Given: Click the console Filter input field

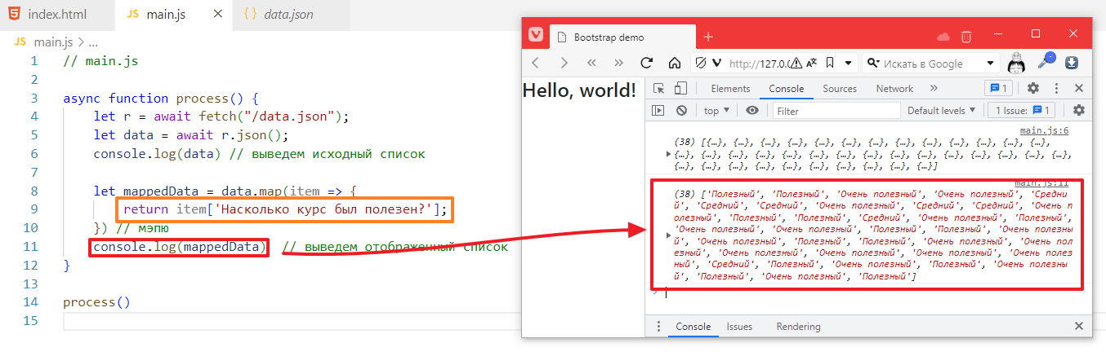Looking at the screenshot, I should tap(836, 111).
